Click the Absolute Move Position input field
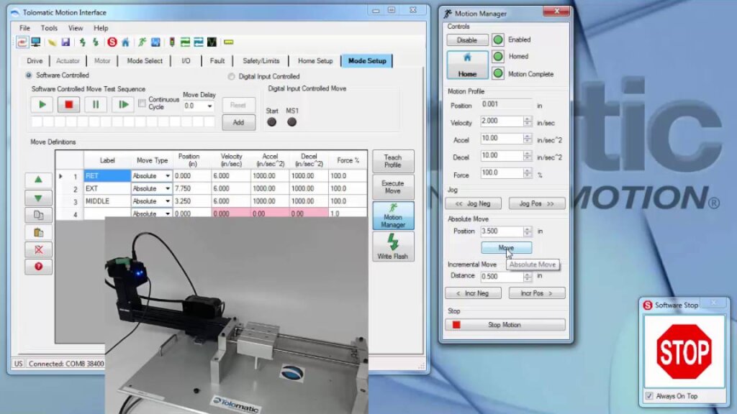 click(x=500, y=231)
